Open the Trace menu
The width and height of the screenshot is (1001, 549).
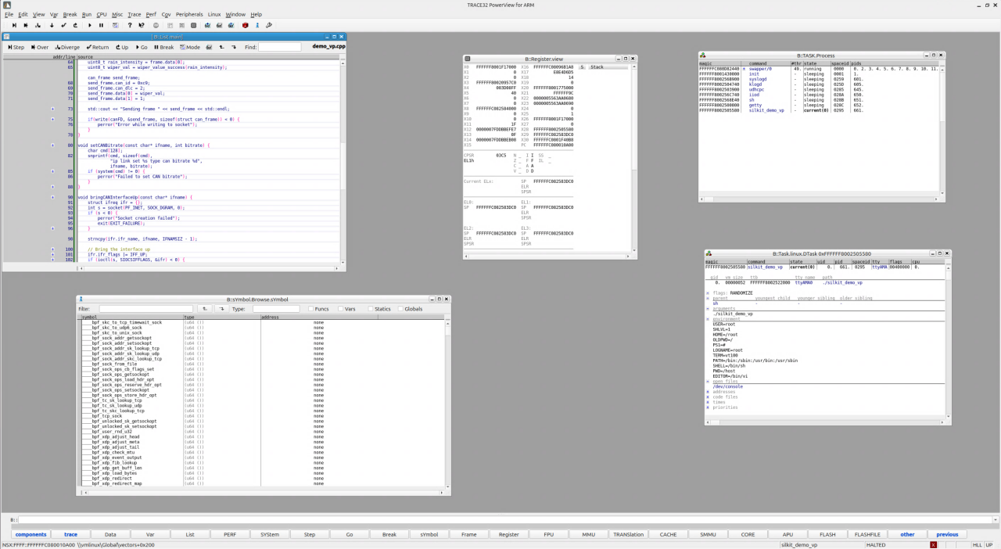[x=135, y=14]
